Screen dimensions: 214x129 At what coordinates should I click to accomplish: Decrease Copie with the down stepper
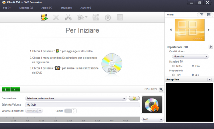(x=74, y=112)
